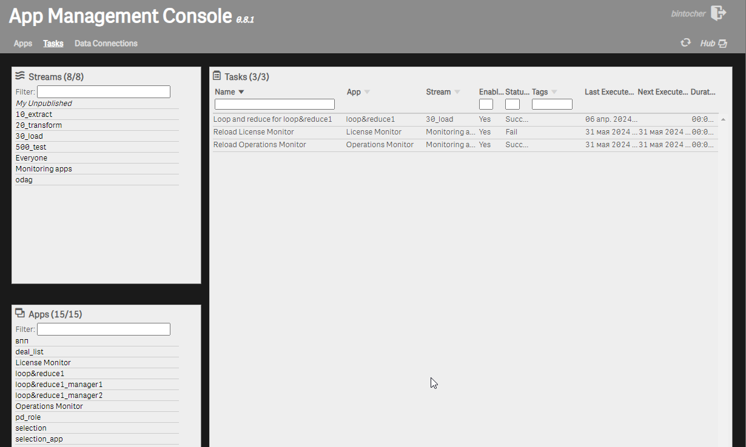Open the Stream column filter dropdown

pyautogui.click(x=457, y=91)
